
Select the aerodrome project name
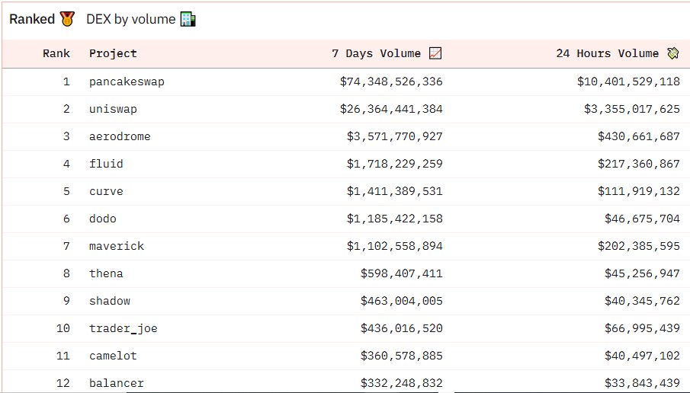click(x=120, y=136)
